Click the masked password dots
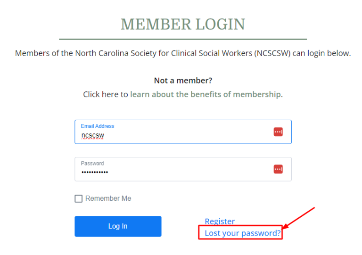 tap(94, 173)
